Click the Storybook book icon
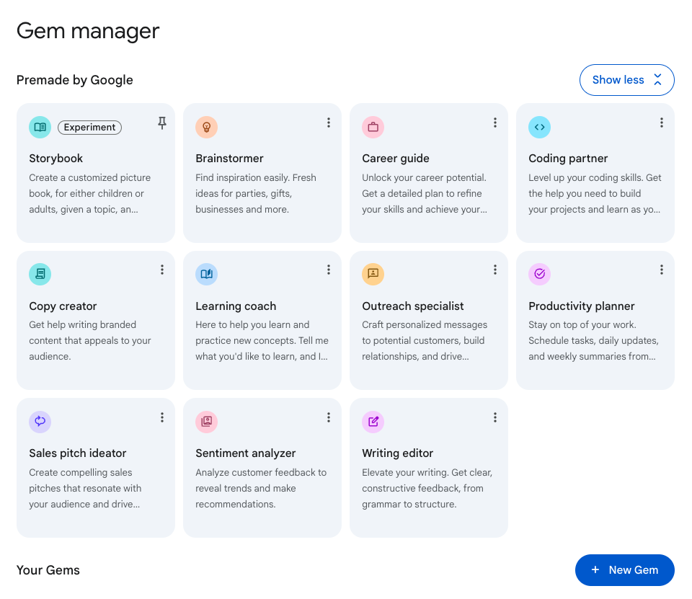 (40, 127)
